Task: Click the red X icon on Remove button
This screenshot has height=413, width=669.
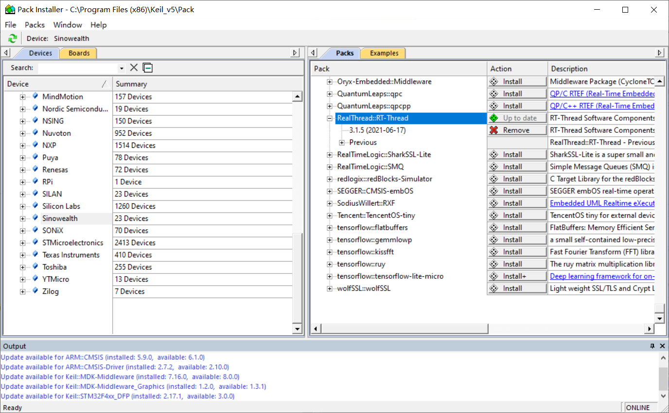Action: (494, 130)
